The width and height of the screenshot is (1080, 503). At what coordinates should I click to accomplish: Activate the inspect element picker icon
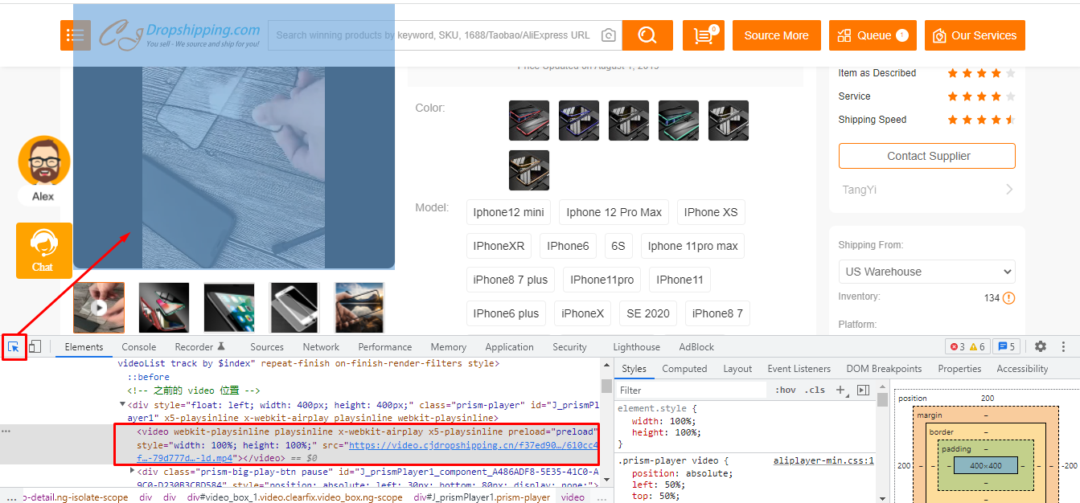point(14,347)
